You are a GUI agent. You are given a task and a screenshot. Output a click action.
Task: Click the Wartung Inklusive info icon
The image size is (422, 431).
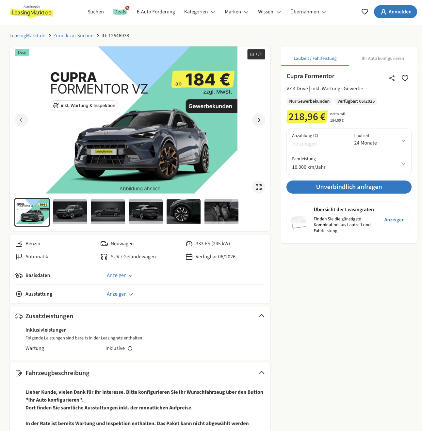coord(130,348)
